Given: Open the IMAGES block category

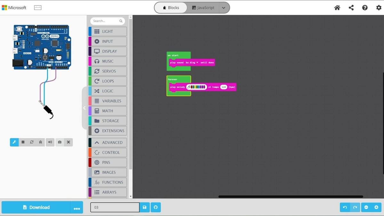Looking at the screenshot, I should (108, 172).
